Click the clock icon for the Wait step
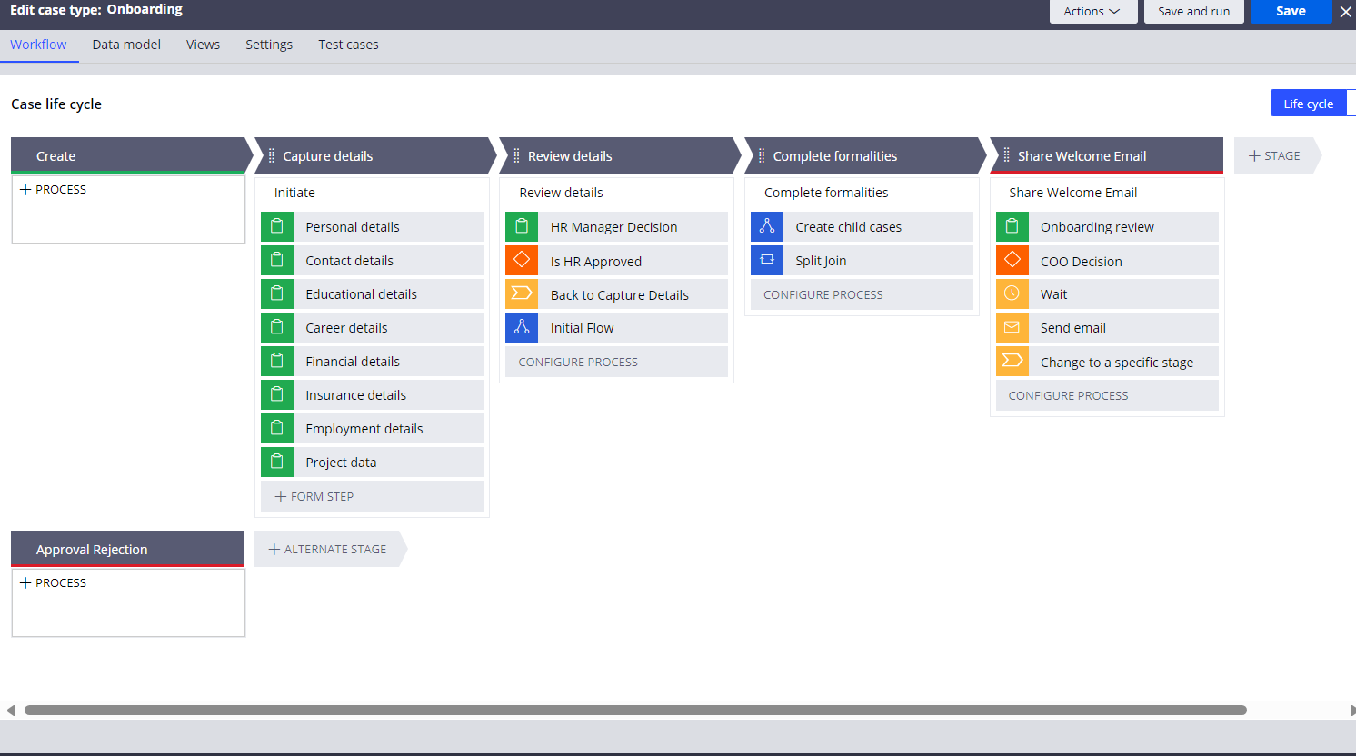This screenshot has width=1356, height=756. 1012,294
